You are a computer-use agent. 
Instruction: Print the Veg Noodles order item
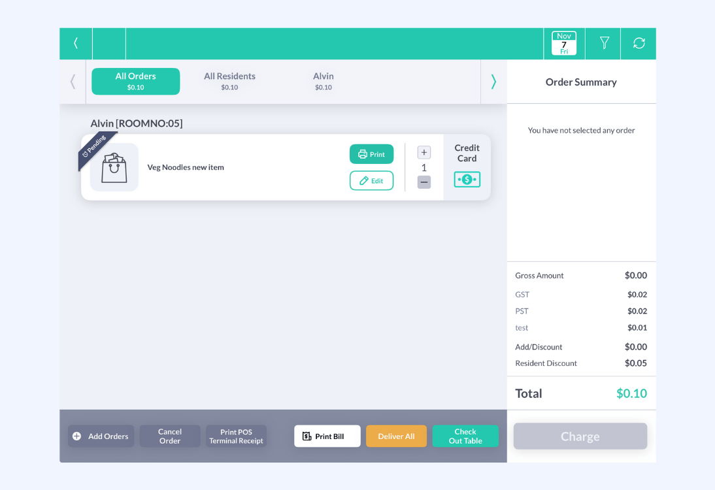click(x=371, y=154)
